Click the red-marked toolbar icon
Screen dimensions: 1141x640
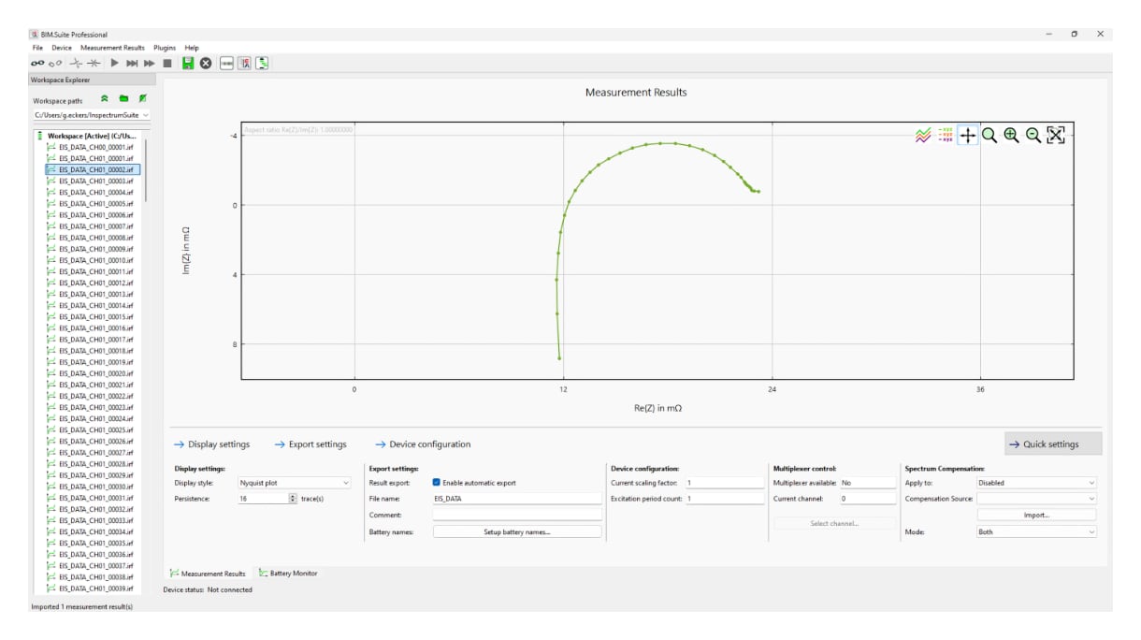(x=244, y=63)
